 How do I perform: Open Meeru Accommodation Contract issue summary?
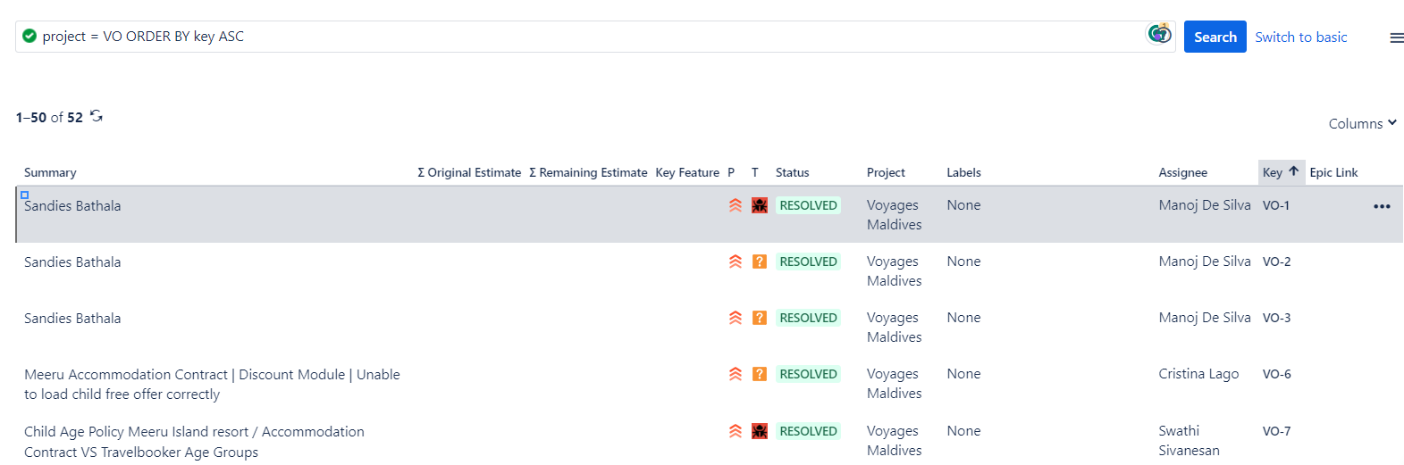[x=212, y=384]
